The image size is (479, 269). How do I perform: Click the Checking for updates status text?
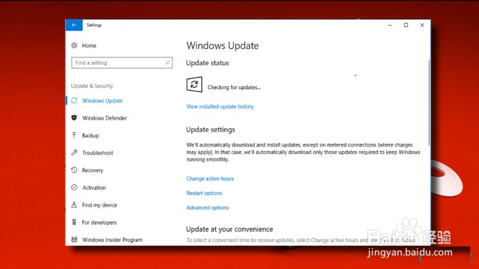point(234,87)
